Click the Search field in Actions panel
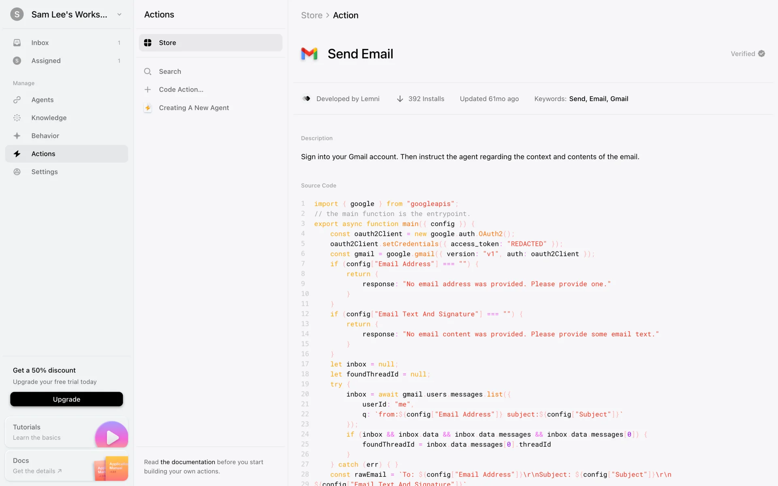Viewport: 778px width, 486px height. (170, 72)
